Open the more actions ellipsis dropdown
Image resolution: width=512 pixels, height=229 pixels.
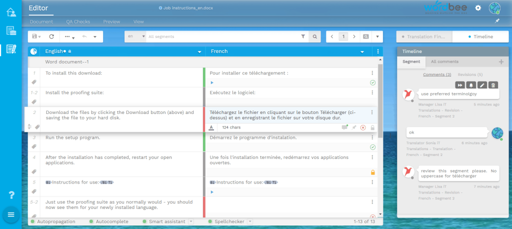[69, 37]
